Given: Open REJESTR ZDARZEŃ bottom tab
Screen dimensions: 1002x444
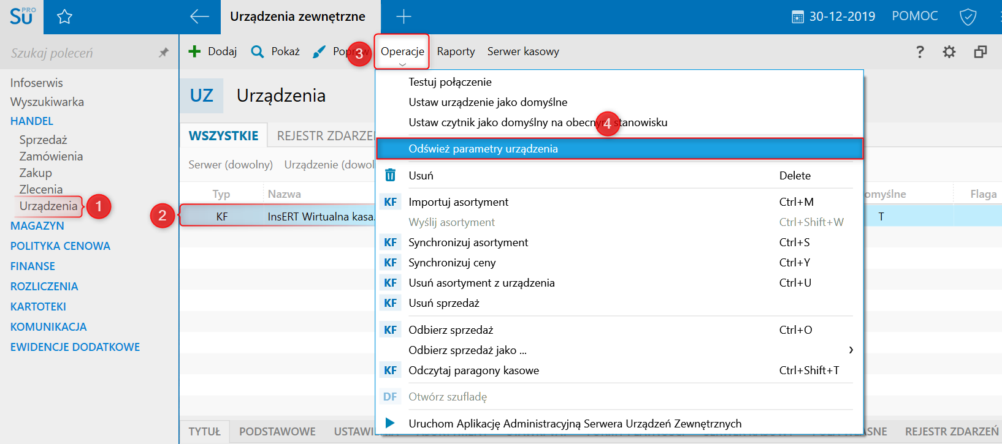Looking at the screenshot, I should [x=952, y=432].
